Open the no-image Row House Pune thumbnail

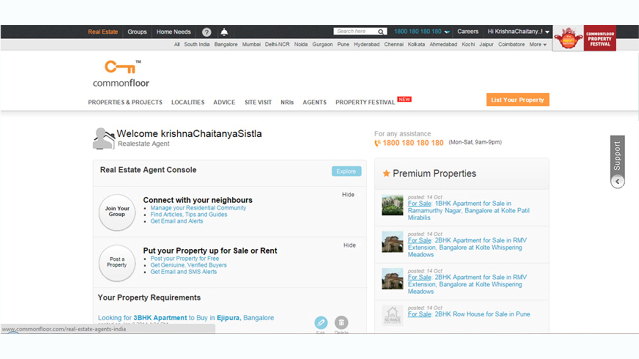pos(392,315)
